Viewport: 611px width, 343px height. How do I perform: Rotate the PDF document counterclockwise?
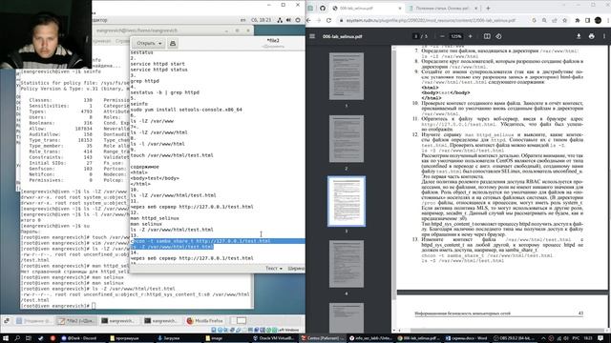[498, 36]
